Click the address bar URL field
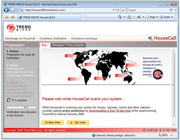Viewport: 180px width, 140px height. [68, 10]
